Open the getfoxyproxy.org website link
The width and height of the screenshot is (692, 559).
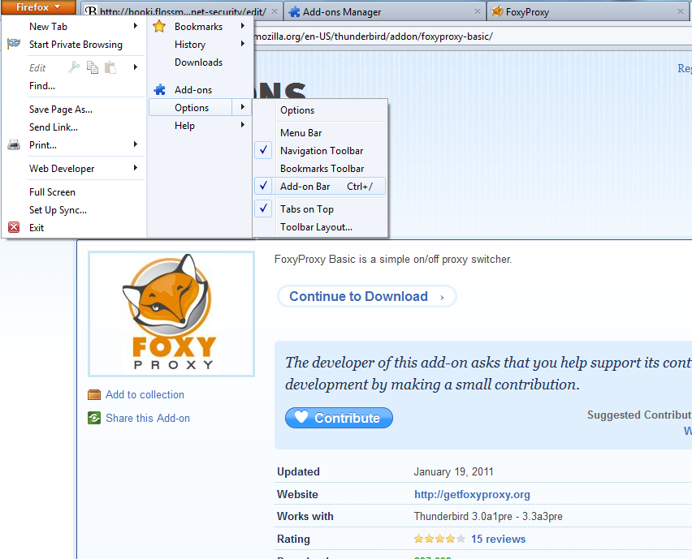(472, 494)
